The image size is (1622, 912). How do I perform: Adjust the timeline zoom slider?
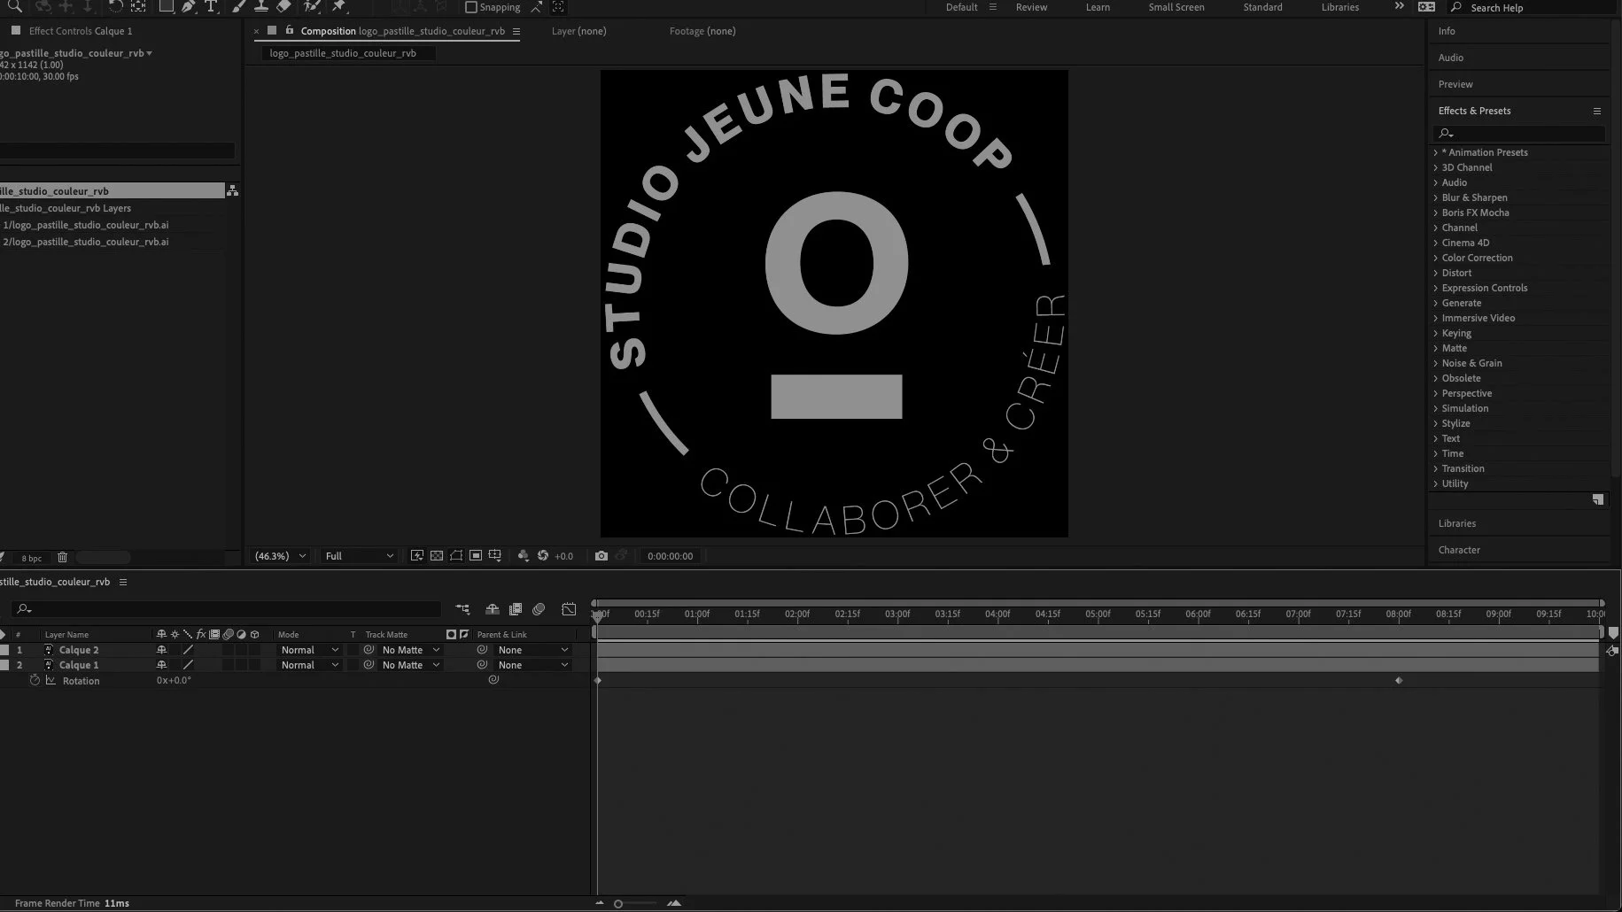point(618,903)
